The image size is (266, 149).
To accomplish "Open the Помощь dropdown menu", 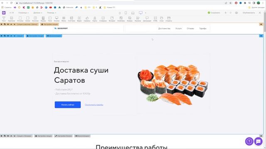I will pyautogui.click(x=52, y=13).
